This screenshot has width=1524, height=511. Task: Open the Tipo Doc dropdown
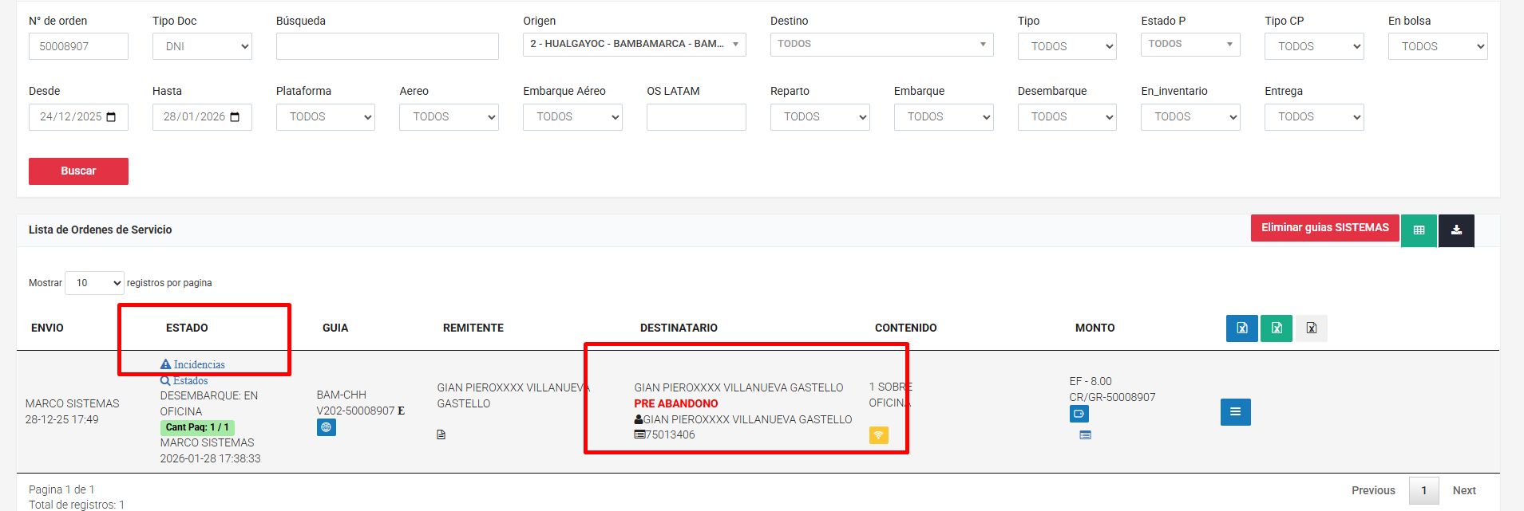pyautogui.click(x=202, y=46)
